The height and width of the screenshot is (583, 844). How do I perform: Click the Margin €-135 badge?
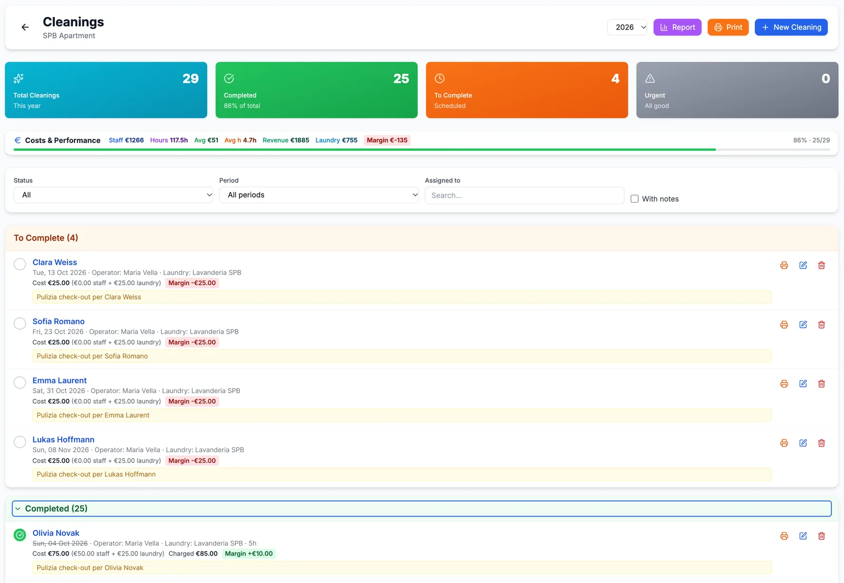tap(387, 140)
